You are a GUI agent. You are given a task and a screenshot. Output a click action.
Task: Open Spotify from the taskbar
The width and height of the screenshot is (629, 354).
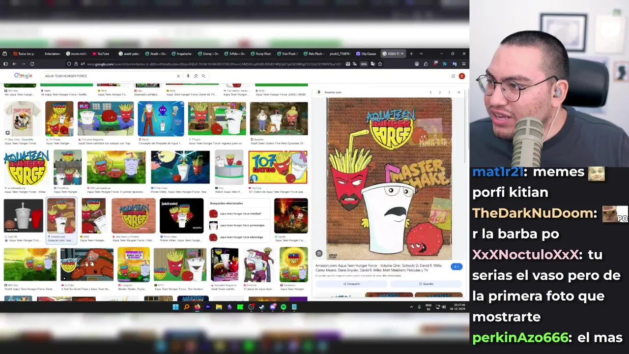click(284, 307)
